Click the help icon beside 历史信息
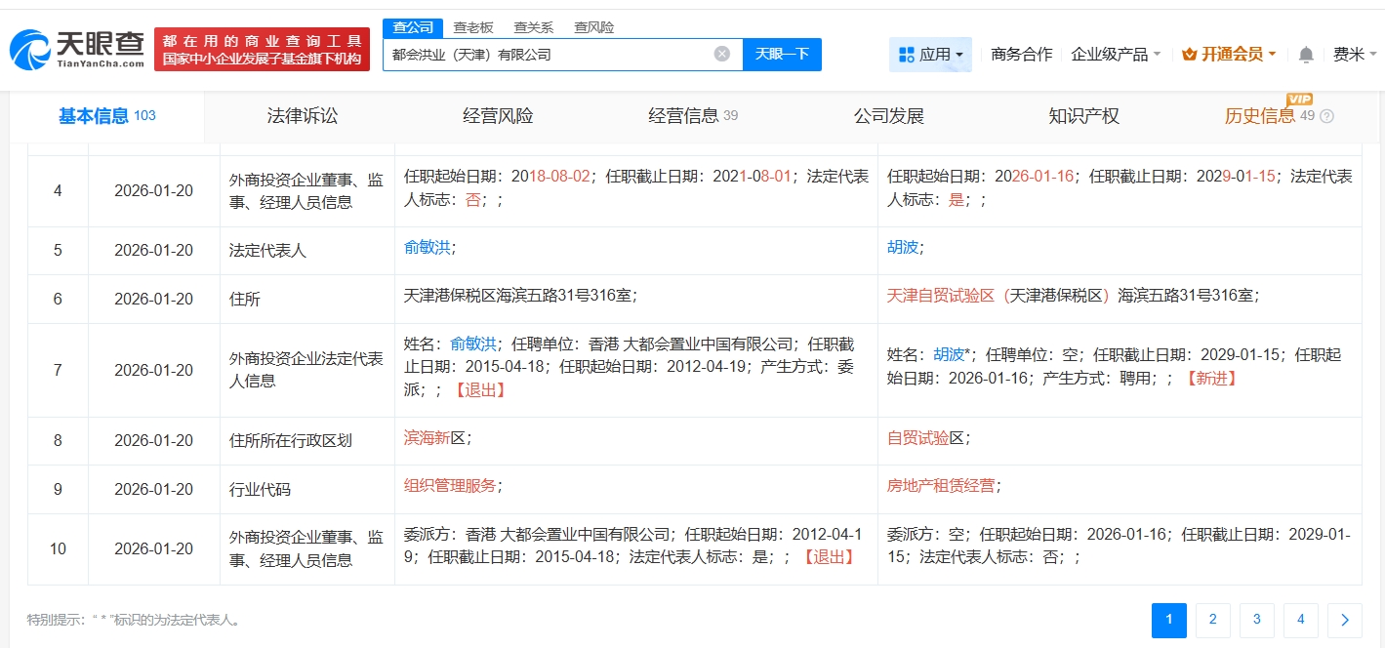The height and width of the screenshot is (648, 1385). (1326, 117)
